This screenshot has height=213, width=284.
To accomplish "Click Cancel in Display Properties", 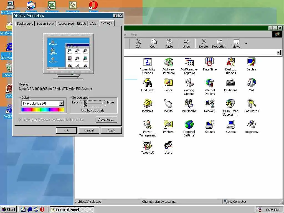I will point(89,130).
